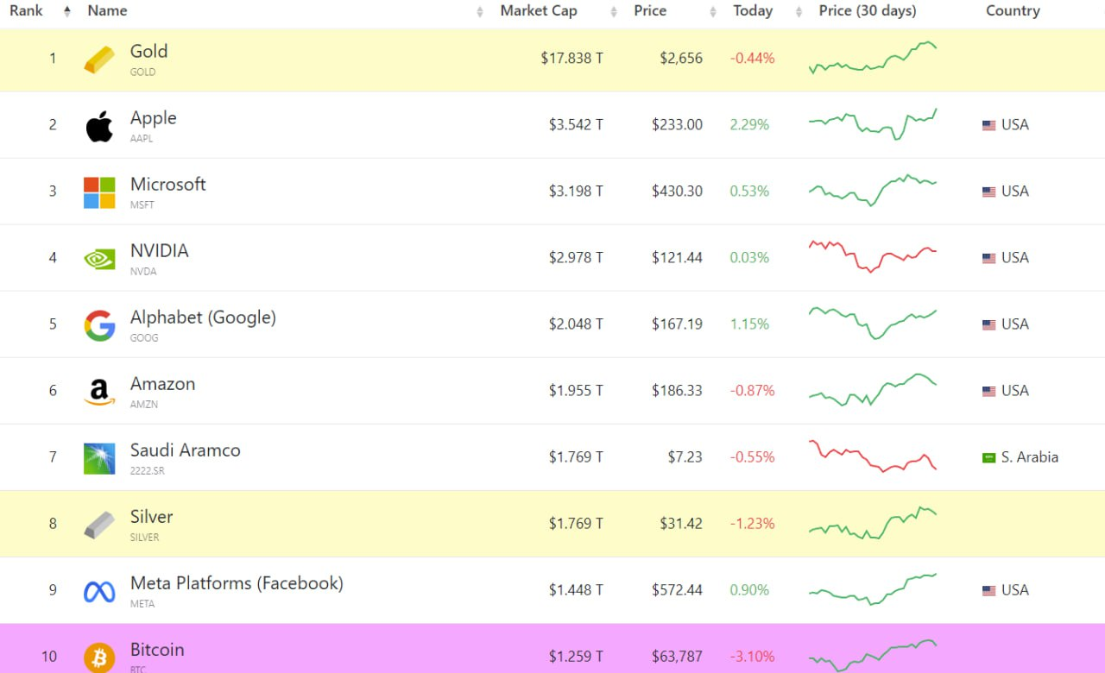1105x673 pixels.
Task: Click the USA flag in NVIDIA row
Action: tap(989, 258)
